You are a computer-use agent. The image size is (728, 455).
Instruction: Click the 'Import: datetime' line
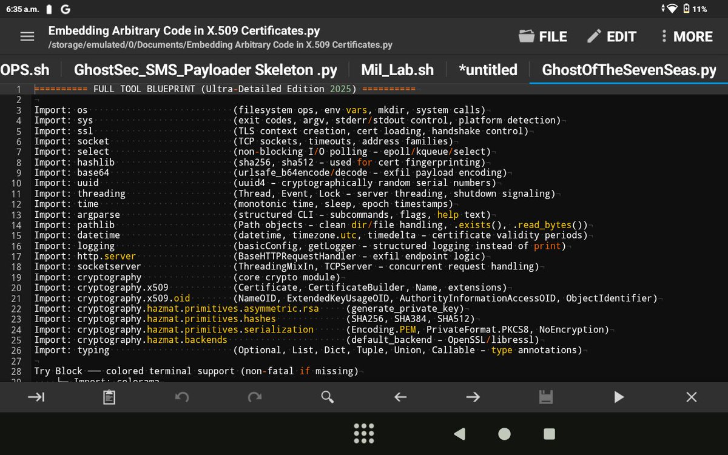click(310, 235)
